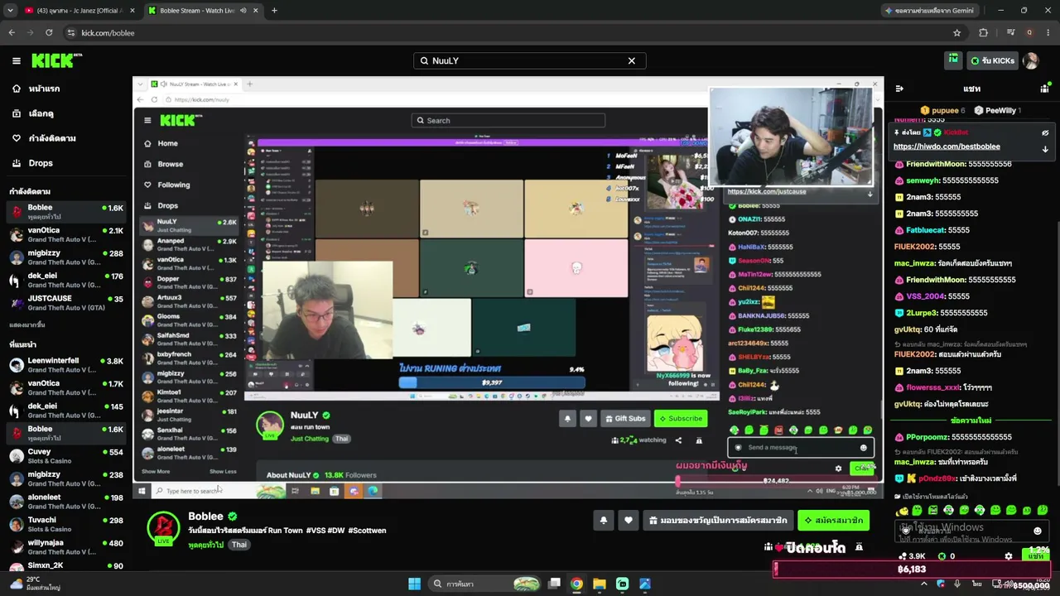Mute audio on the Boblee Stream tab
The image size is (1060, 596).
click(243, 11)
